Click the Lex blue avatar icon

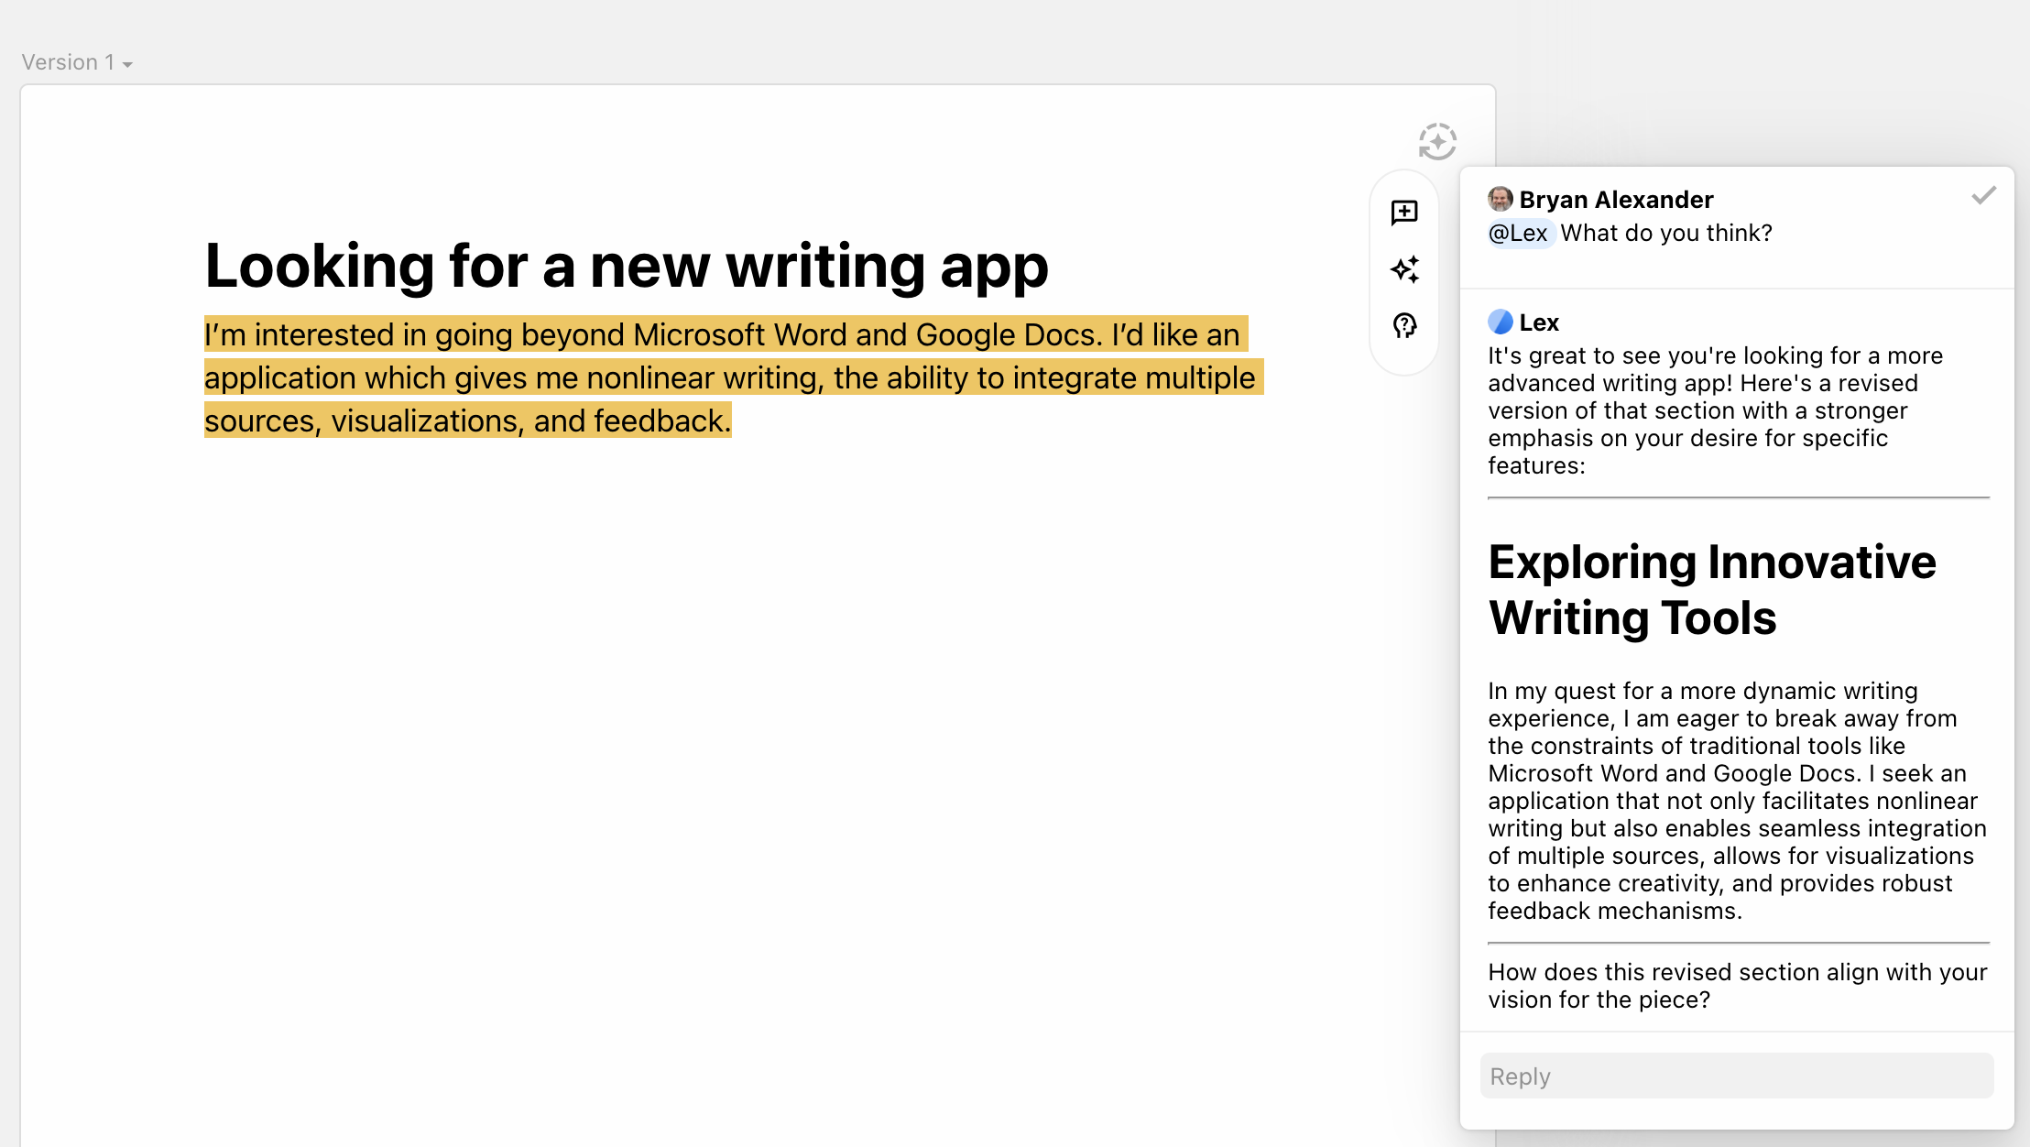pos(1501,322)
